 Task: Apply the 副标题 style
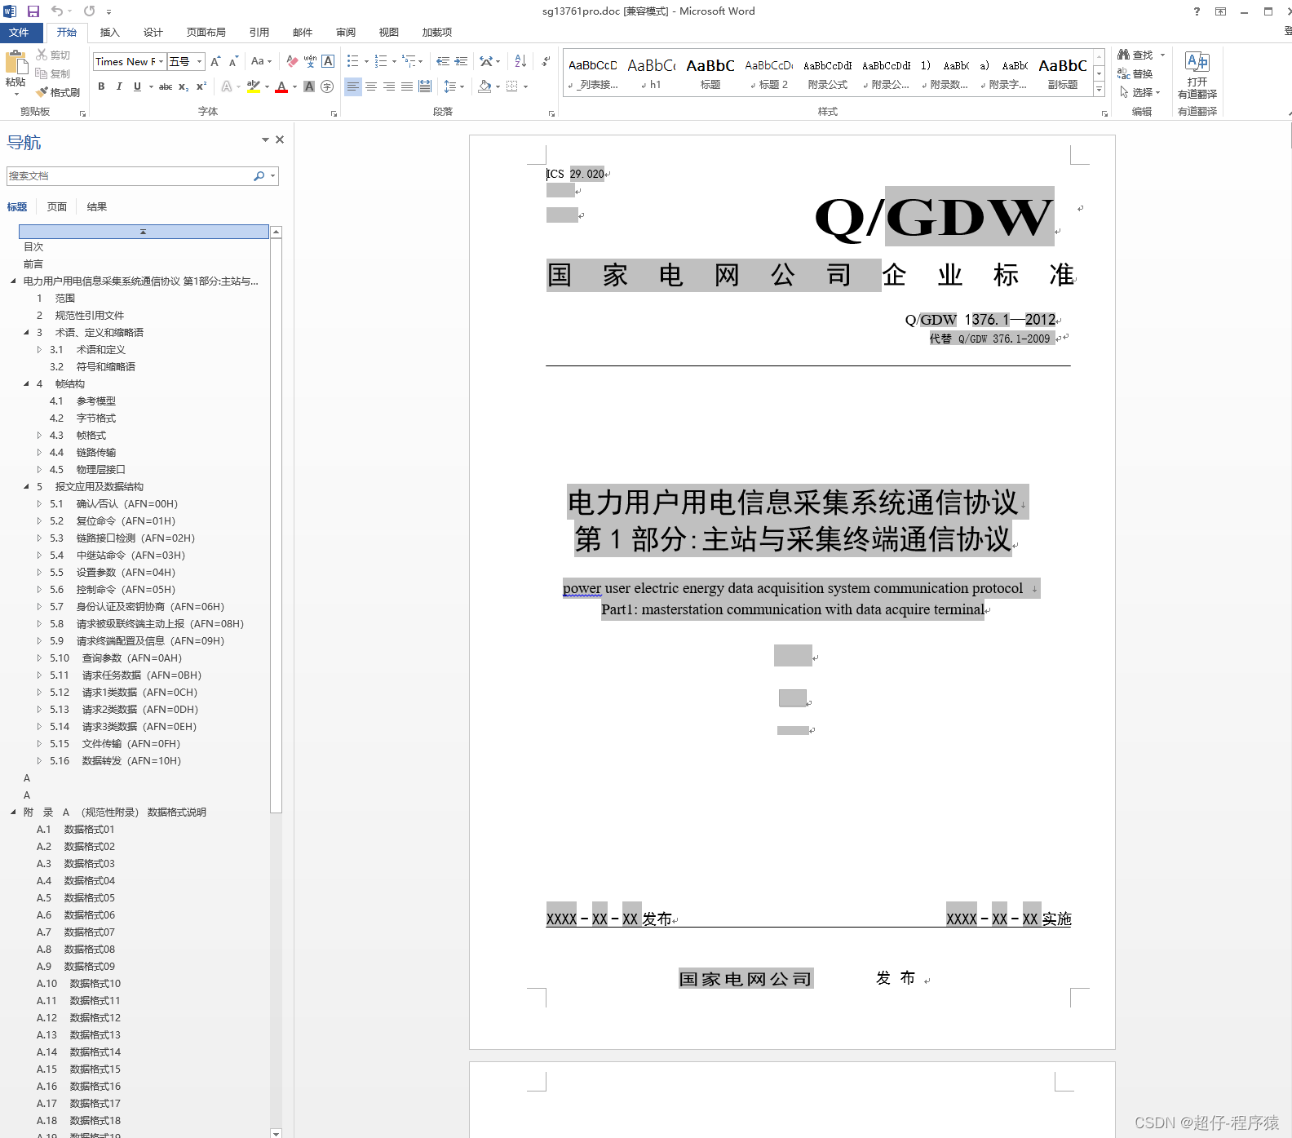click(1063, 73)
